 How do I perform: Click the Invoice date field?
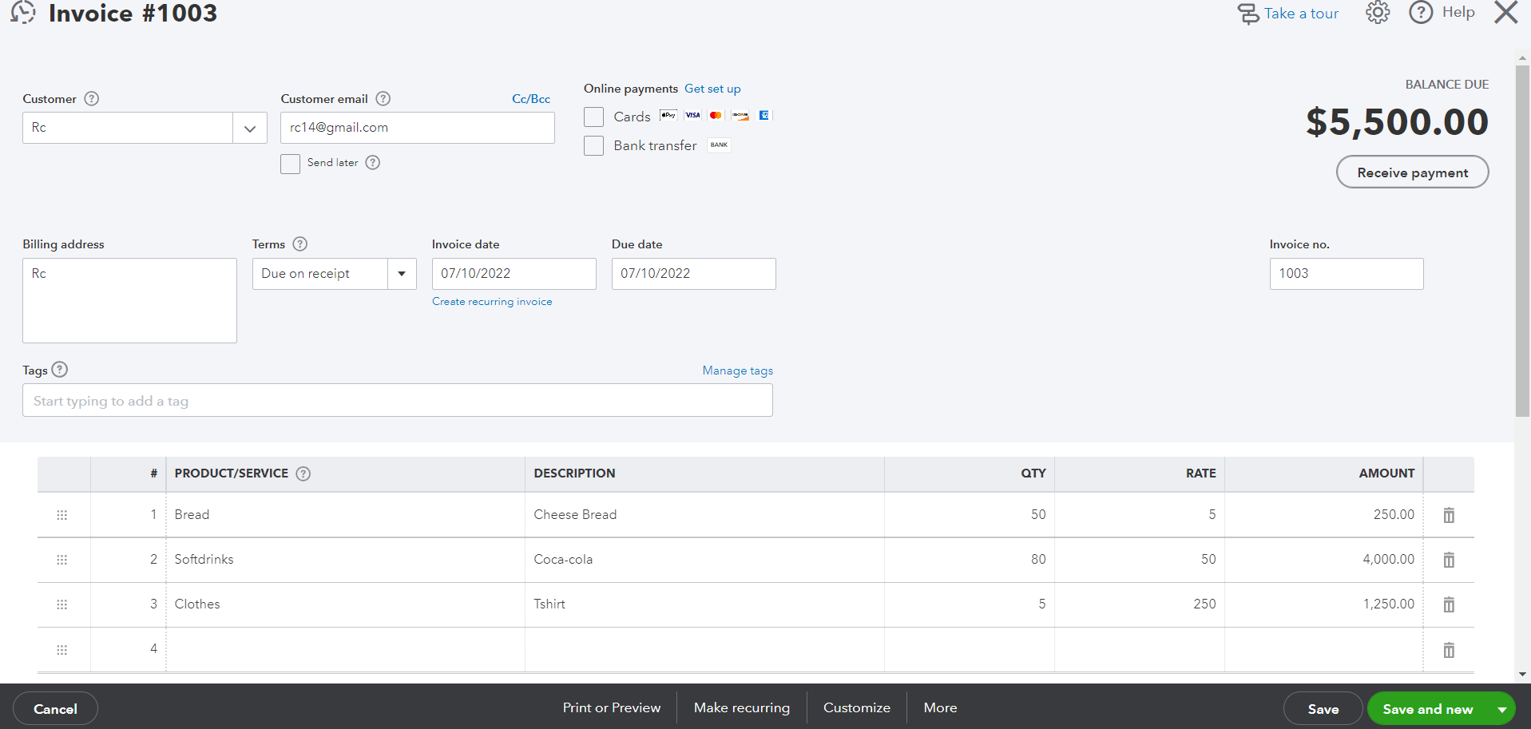tap(514, 274)
